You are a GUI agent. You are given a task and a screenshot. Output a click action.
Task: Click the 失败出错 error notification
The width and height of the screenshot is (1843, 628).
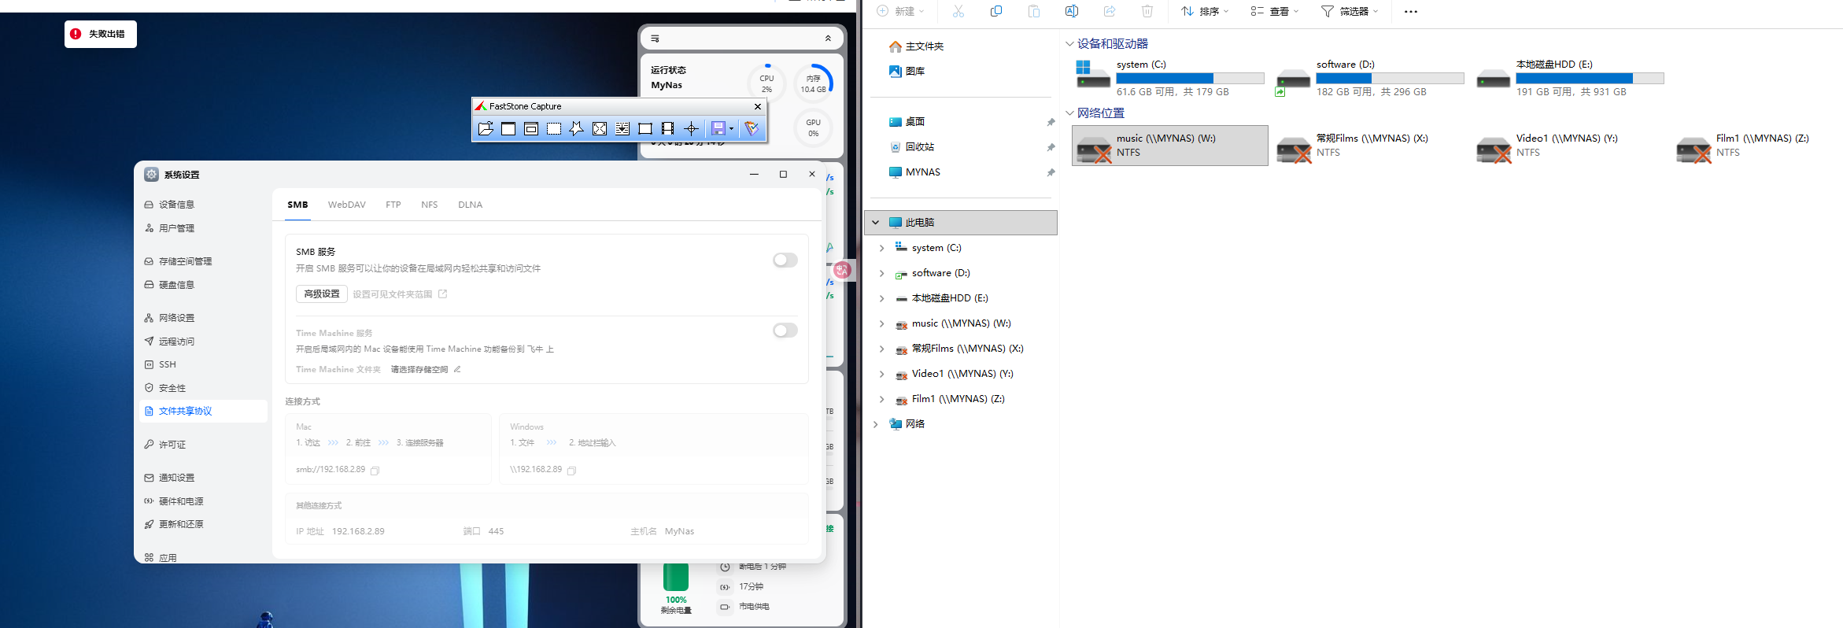101,34
